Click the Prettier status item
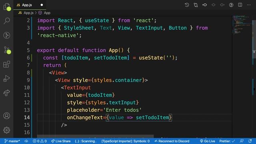Viewport: 256px width, 144px height. coord(227,141)
